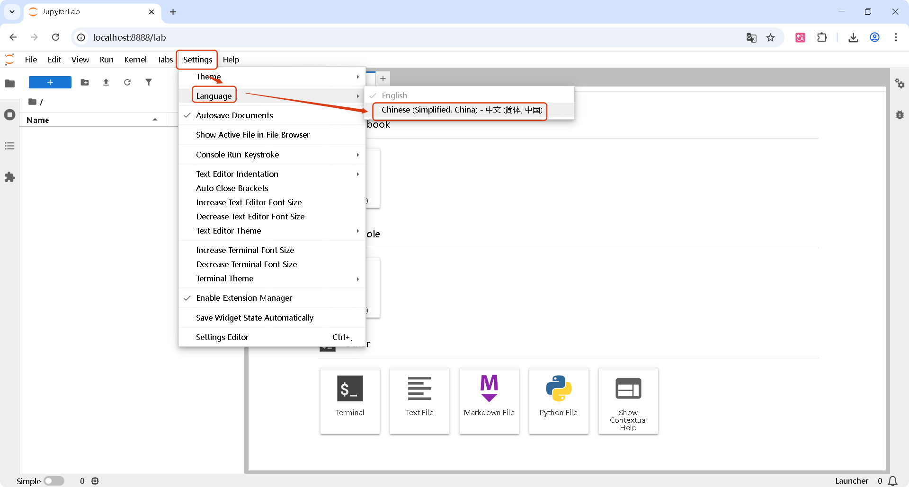Open the File Browser sidebar folder icon

pyautogui.click(x=9, y=83)
